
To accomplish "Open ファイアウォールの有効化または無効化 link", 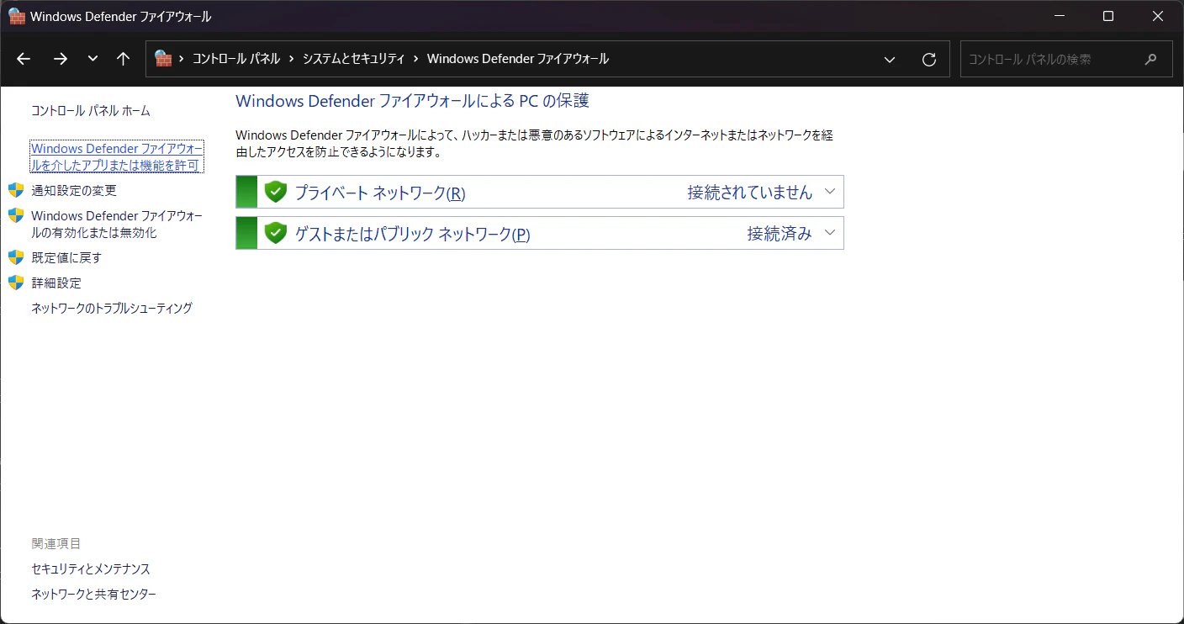I will (117, 224).
